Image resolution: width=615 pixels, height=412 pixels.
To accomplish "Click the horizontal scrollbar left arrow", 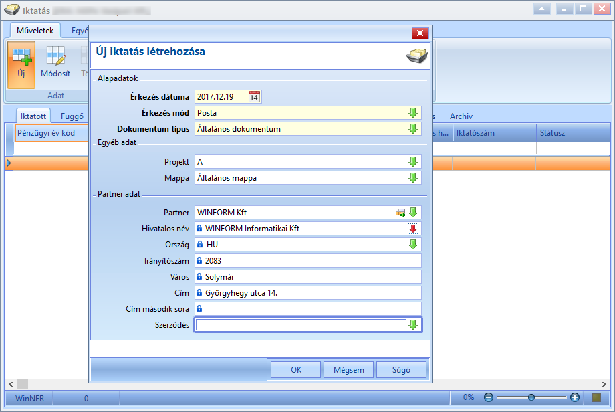I will 11,384.
